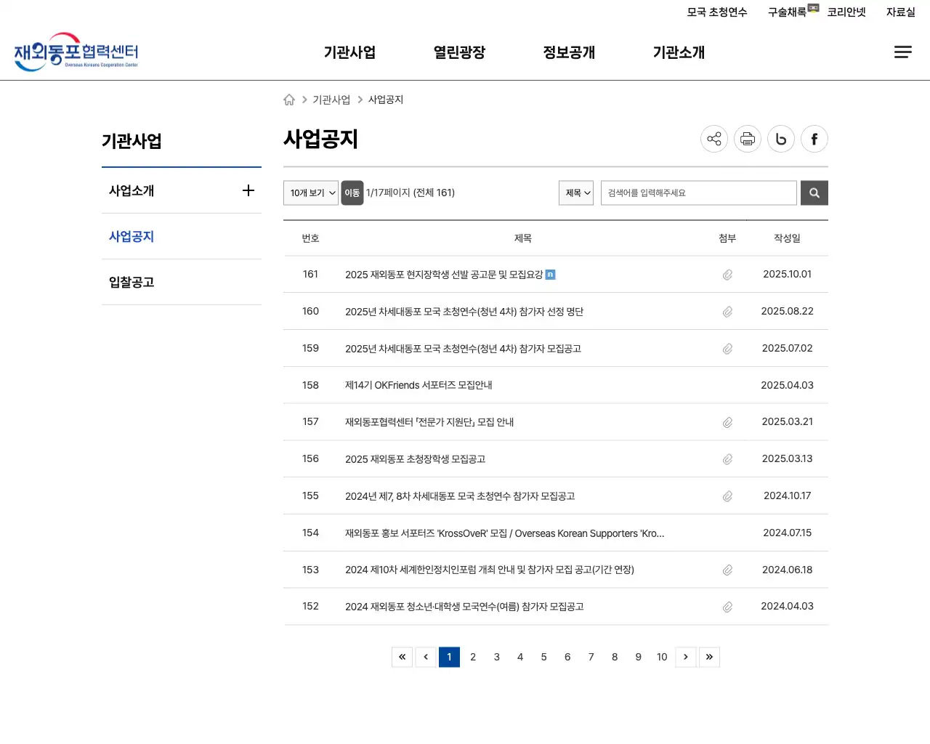Click the search magnifier button

(x=814, y=193)
